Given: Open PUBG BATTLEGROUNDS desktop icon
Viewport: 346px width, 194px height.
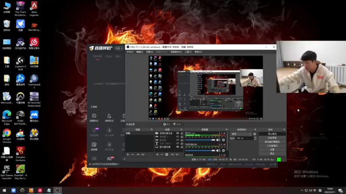Looking at the screenshot, I should pyautogui.click(x=20, y=118).
